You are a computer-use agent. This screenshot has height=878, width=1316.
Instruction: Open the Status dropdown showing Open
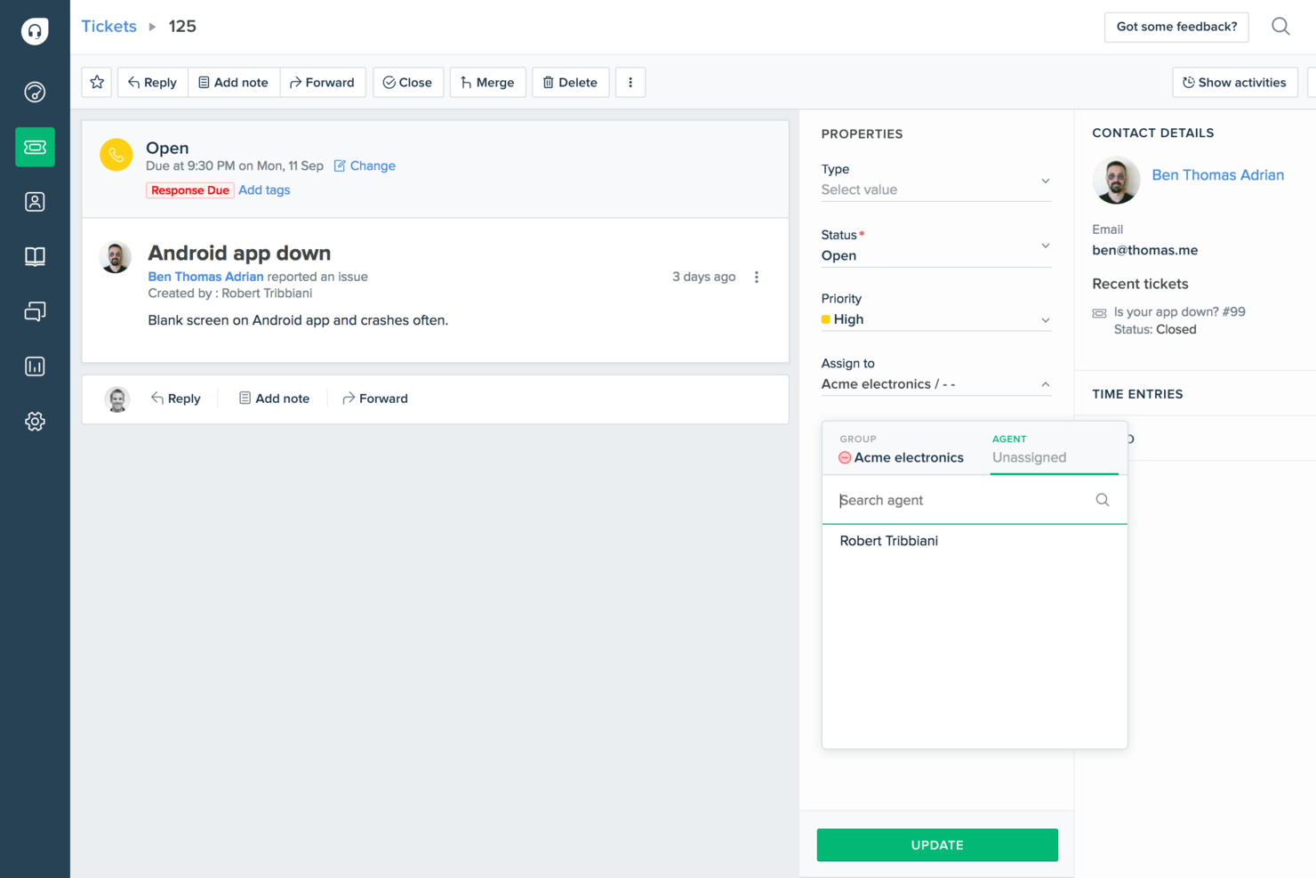(x=935, y=251)
